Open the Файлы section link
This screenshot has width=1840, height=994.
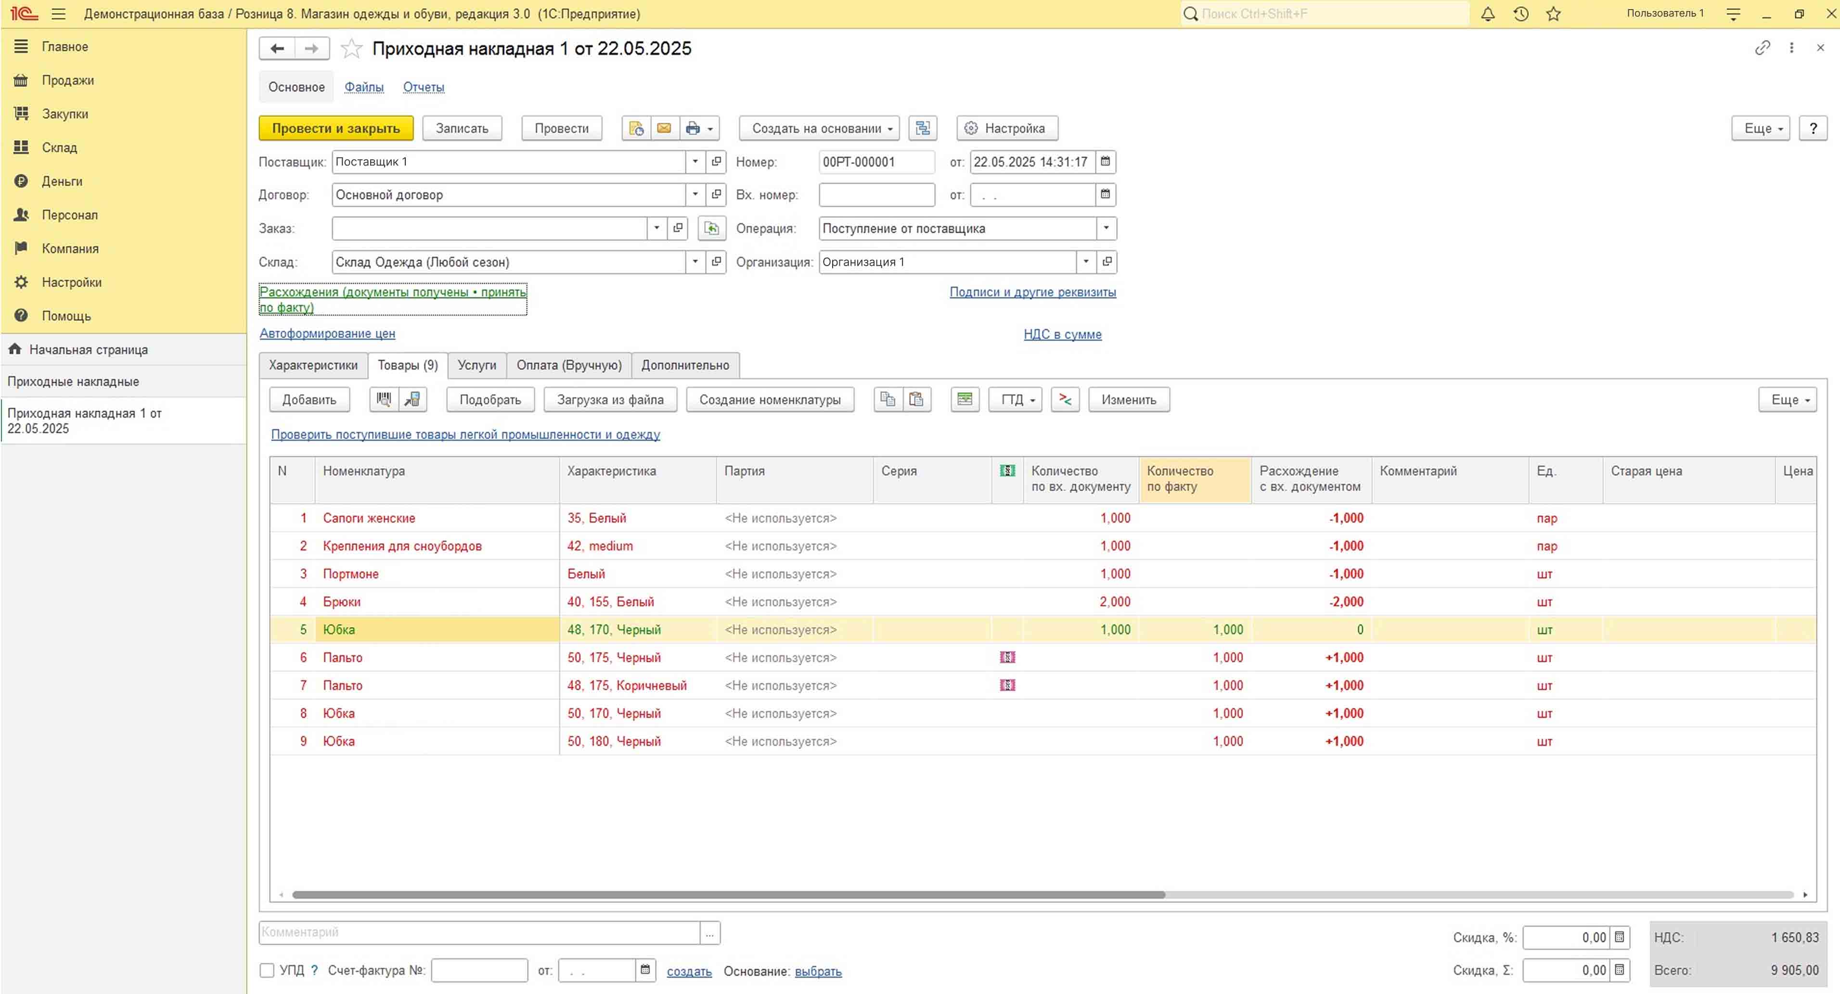(x=363, y=87)
